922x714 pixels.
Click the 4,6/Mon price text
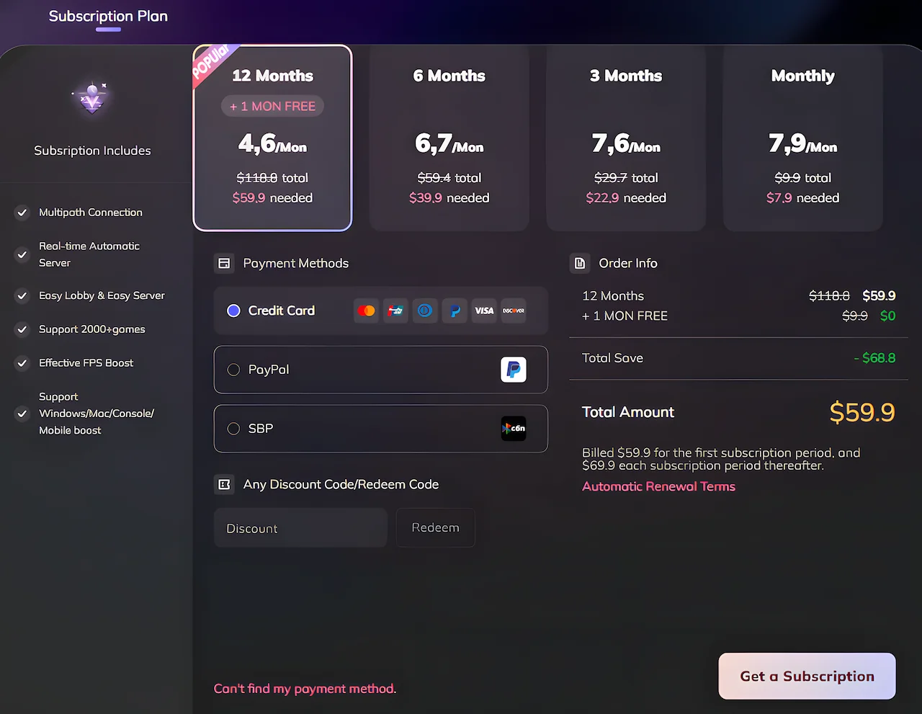[272, 144]
